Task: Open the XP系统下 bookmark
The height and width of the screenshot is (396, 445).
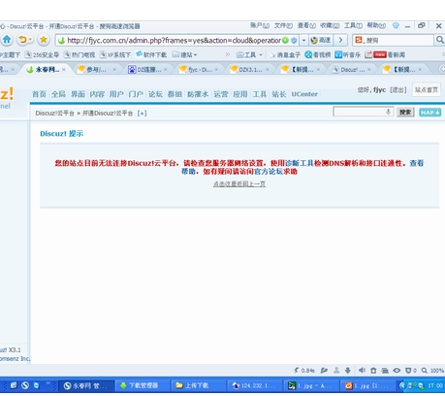Action: click(115, 54)
